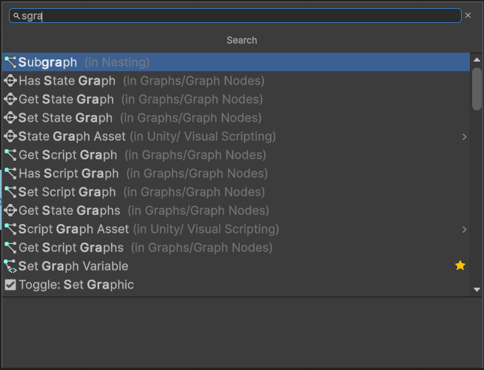Click the Get State Graph icon
The image size is (484, 370).
pos(10,99)
